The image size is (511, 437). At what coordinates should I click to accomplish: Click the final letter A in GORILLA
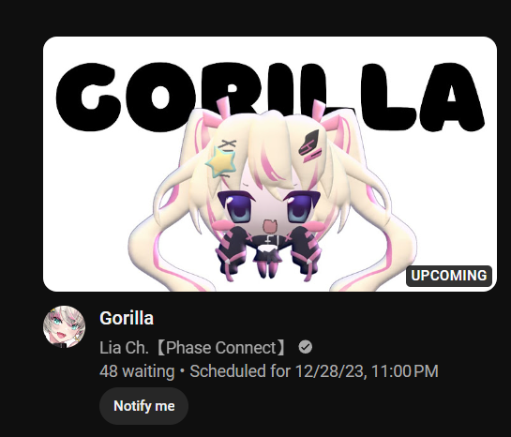[452, 97]
